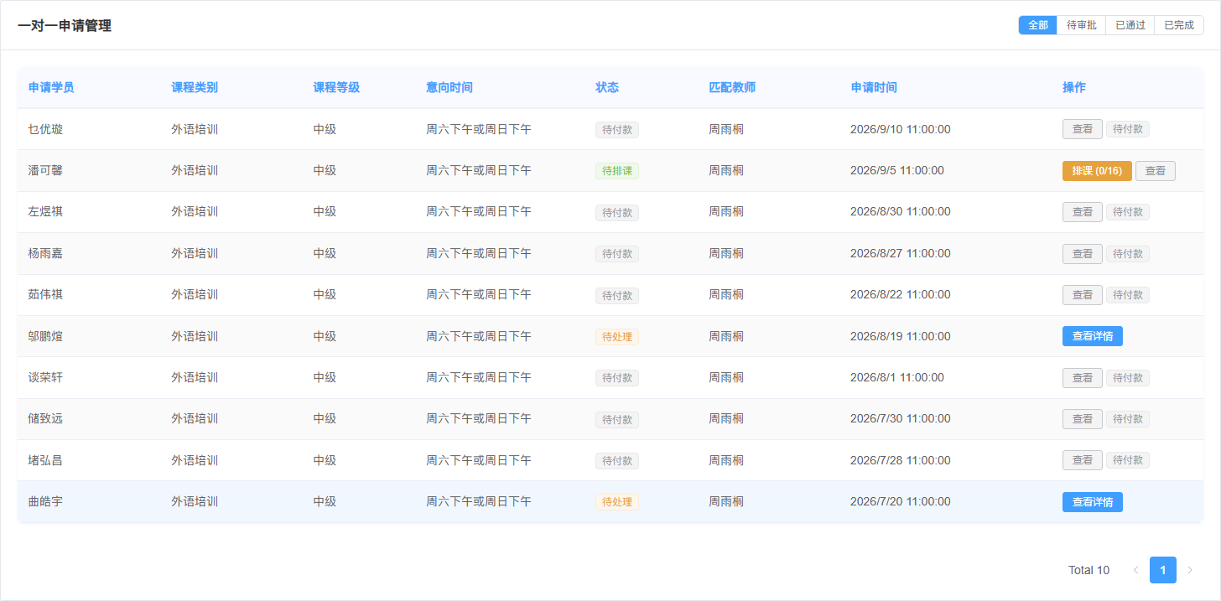Switch to the 待审批 filter tab
Viewport: 1221px width, 601px height.
(x=1082, y=25)
